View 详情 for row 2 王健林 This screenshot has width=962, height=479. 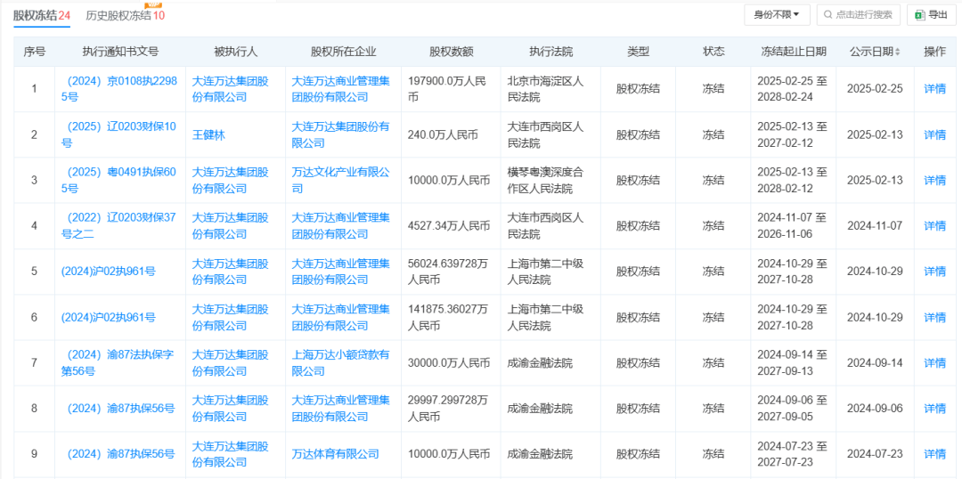coord(934,135)
